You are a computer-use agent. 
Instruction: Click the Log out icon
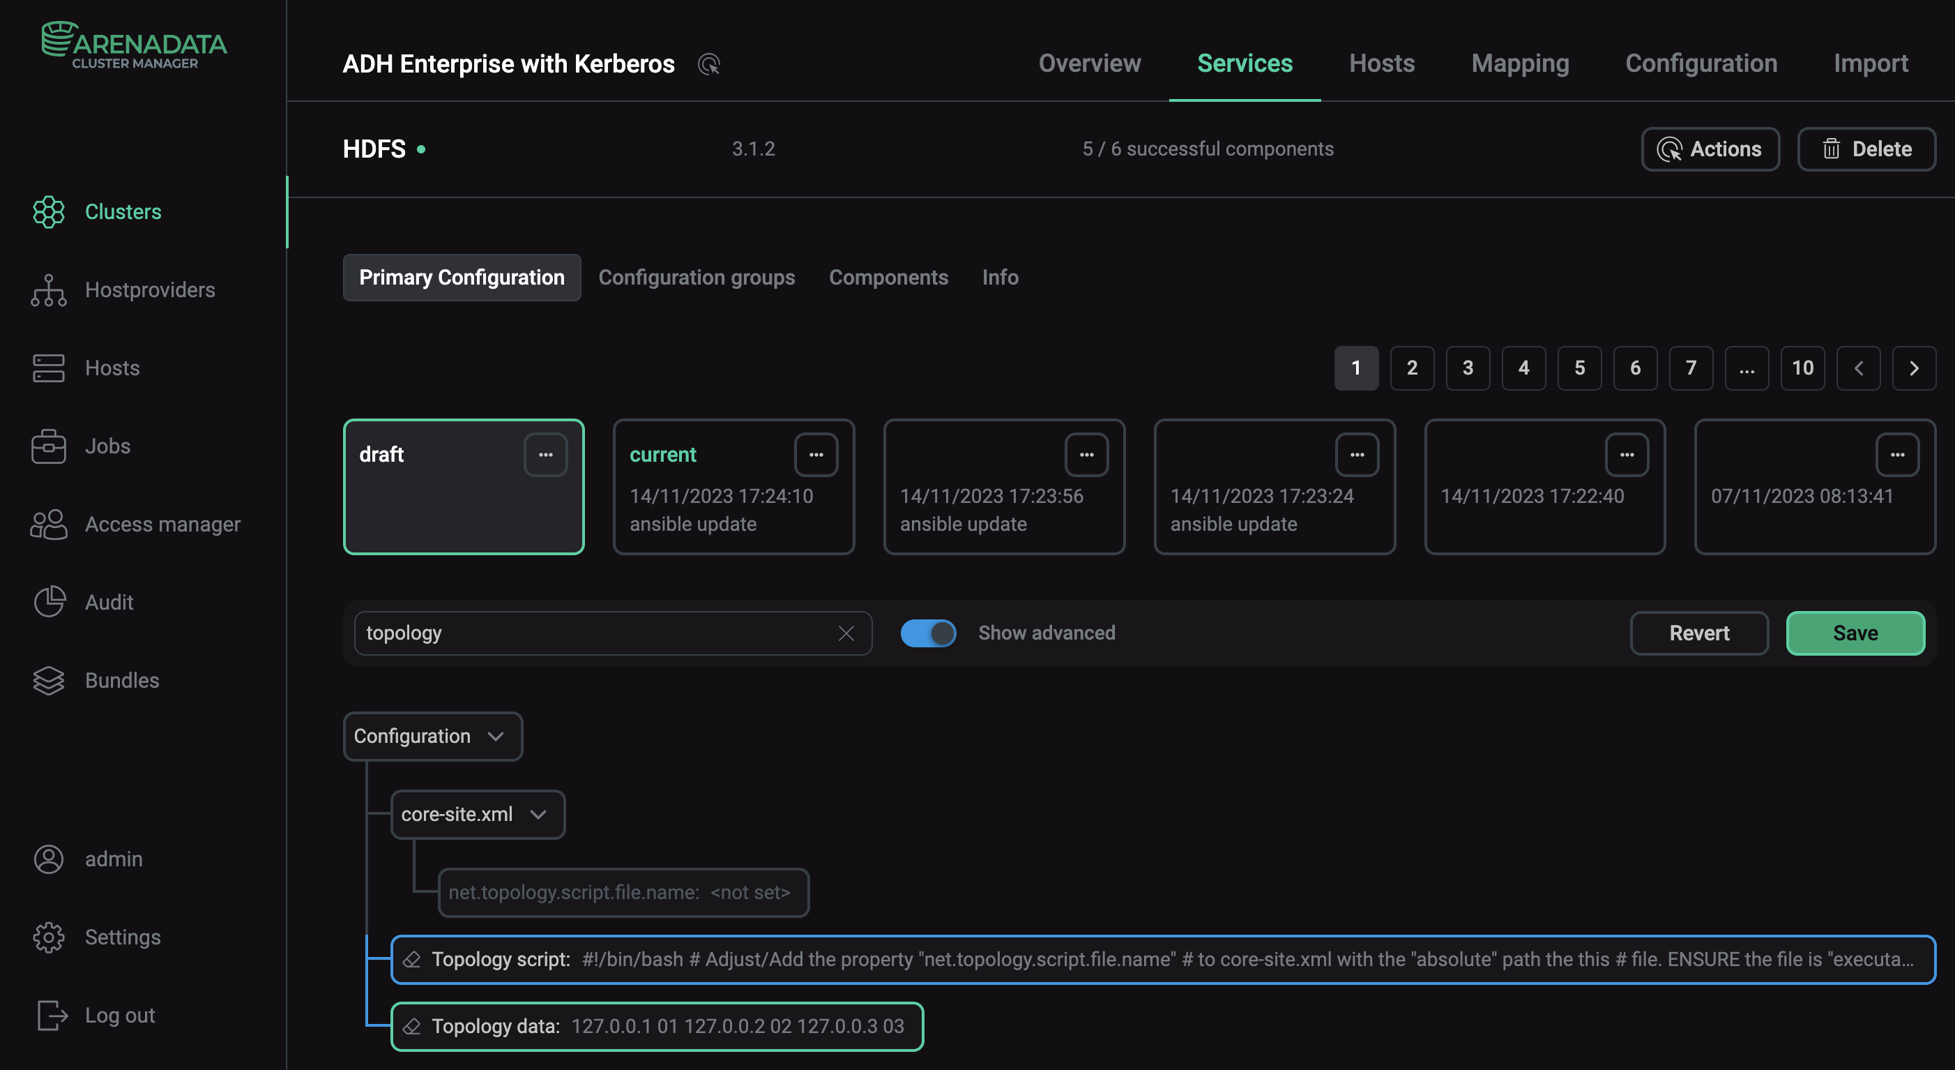52,1016
